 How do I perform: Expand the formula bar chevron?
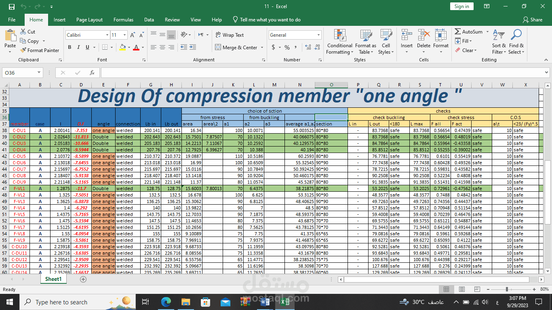point(546,73)
